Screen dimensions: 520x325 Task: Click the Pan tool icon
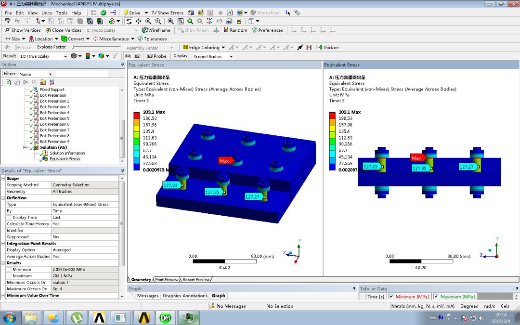[138, 21]
